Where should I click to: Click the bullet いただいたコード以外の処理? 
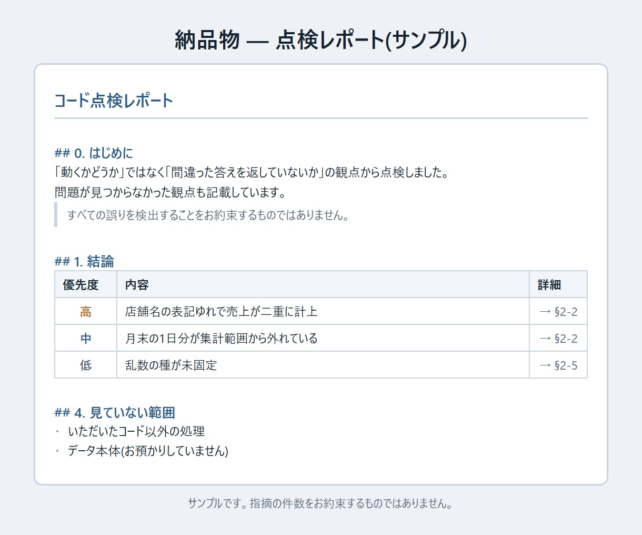click(136, 431)
